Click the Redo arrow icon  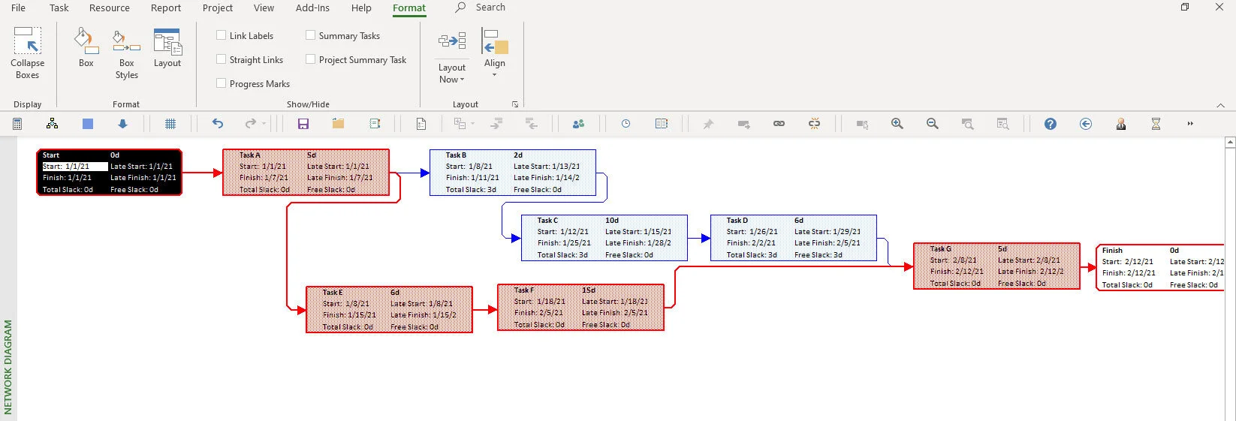click(251, 124)
